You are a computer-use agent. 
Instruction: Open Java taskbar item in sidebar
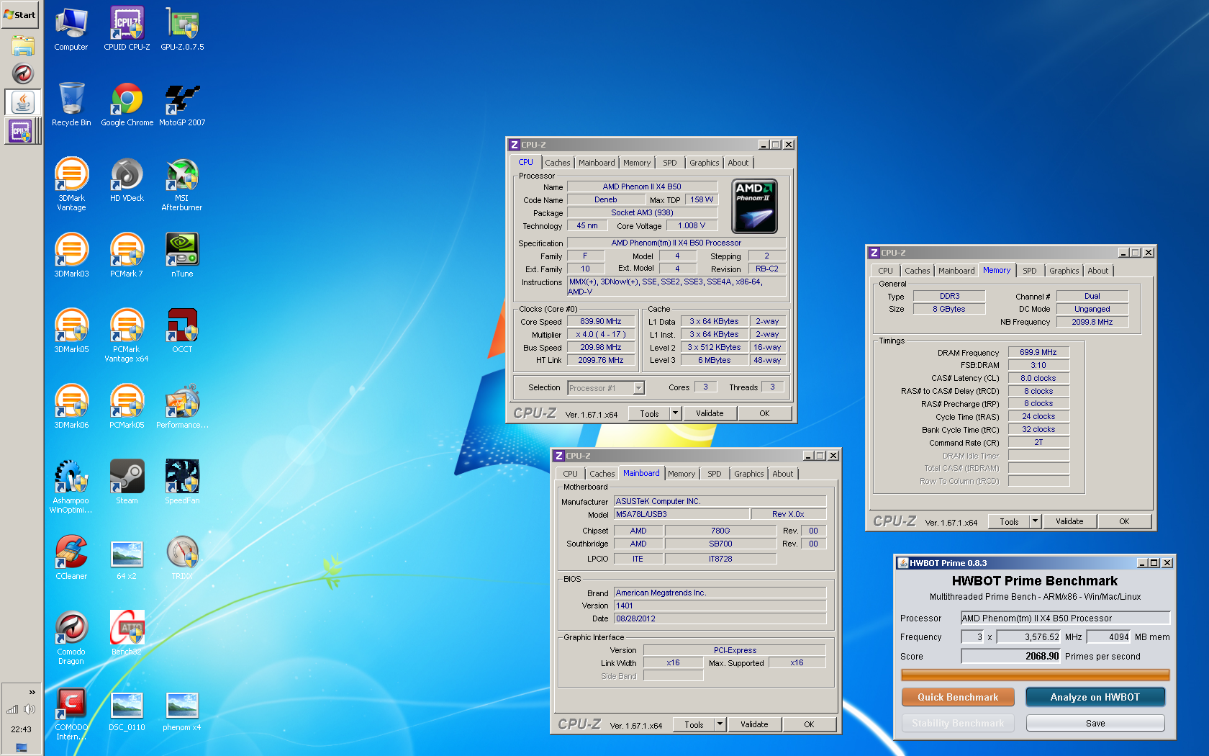pyautogui.click(x=22, y=102)
